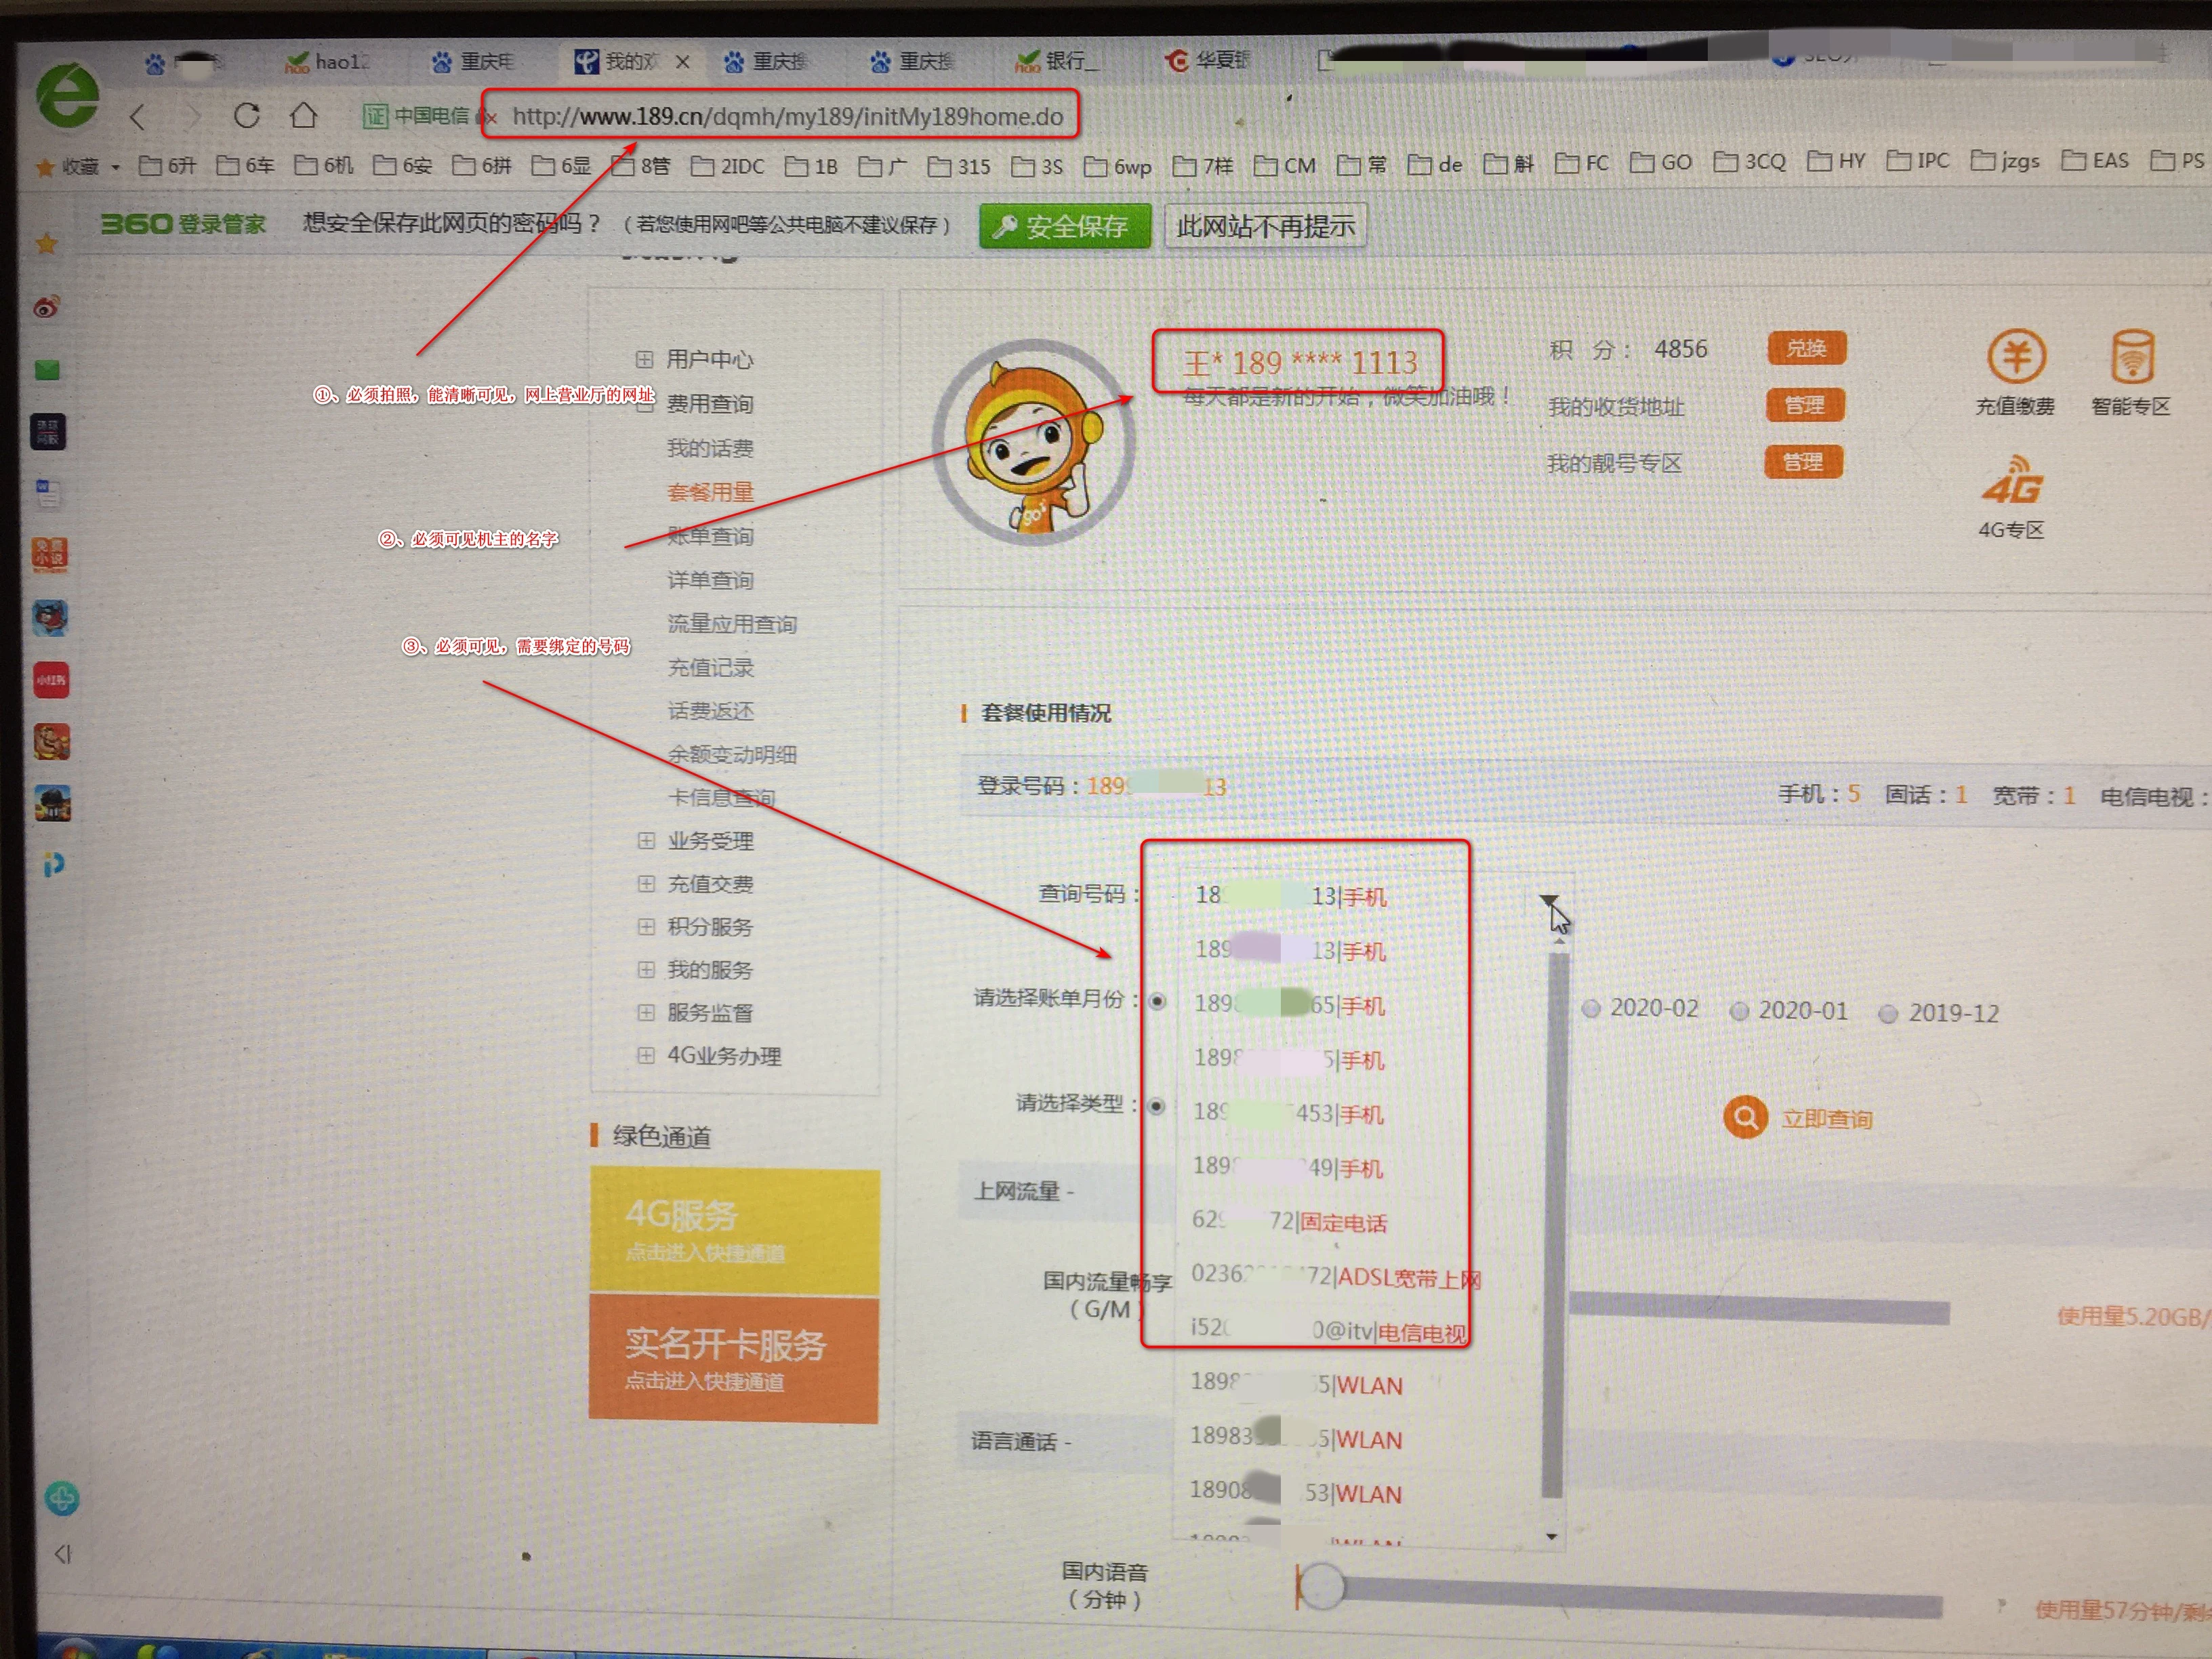Open the 充值缴费 yuan icon

pos(2016,357)
